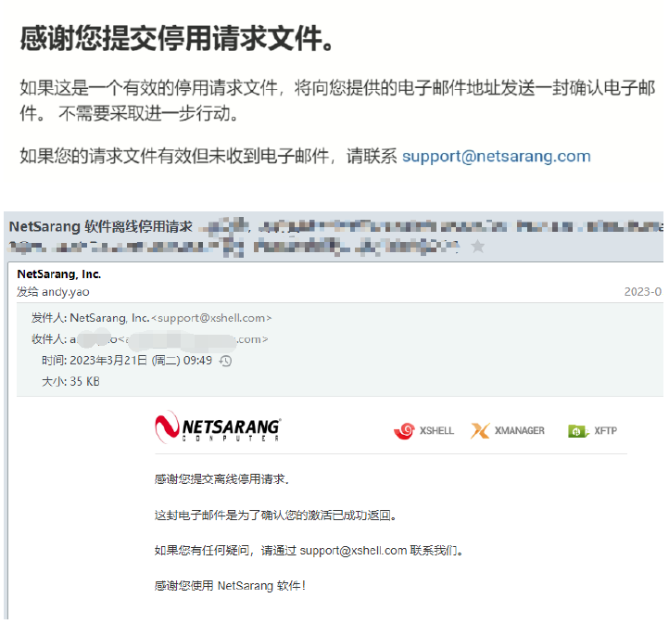Click the 2023 date at right of header
This screenshot has height=624, width=669.
point(642,292)
